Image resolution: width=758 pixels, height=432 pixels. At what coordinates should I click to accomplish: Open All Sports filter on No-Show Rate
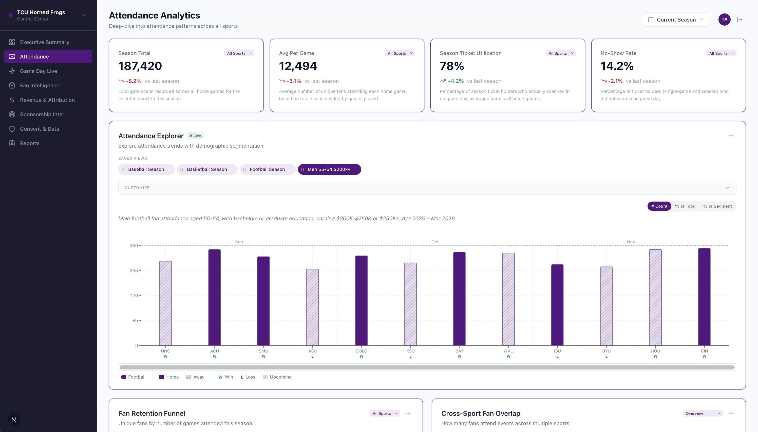point(721,53)
